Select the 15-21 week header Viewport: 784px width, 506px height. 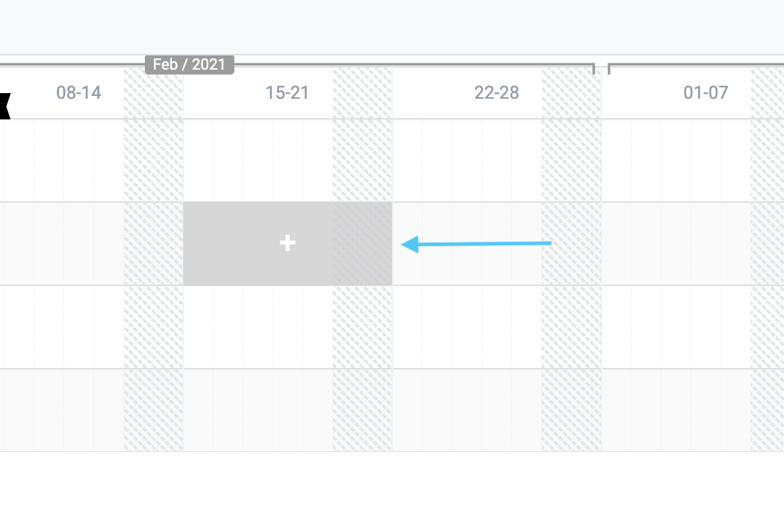(x=287, y=92)
